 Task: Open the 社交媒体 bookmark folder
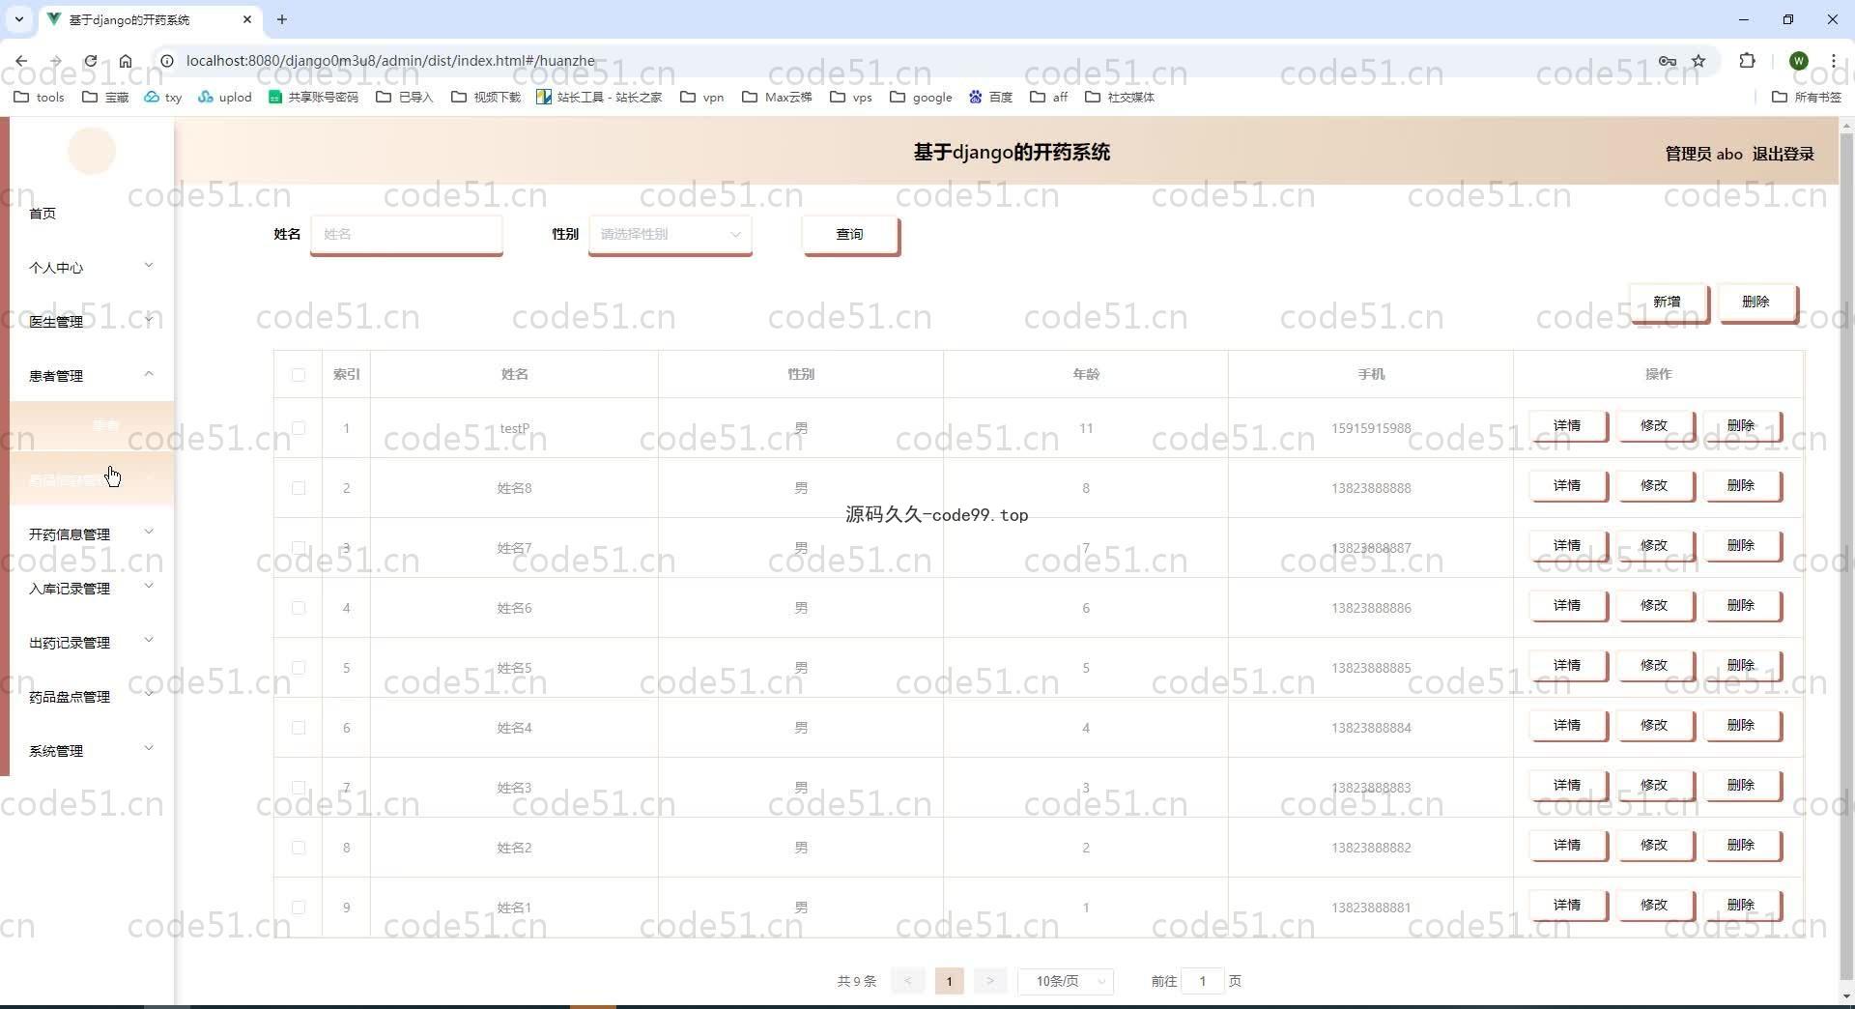[1120, 97]
